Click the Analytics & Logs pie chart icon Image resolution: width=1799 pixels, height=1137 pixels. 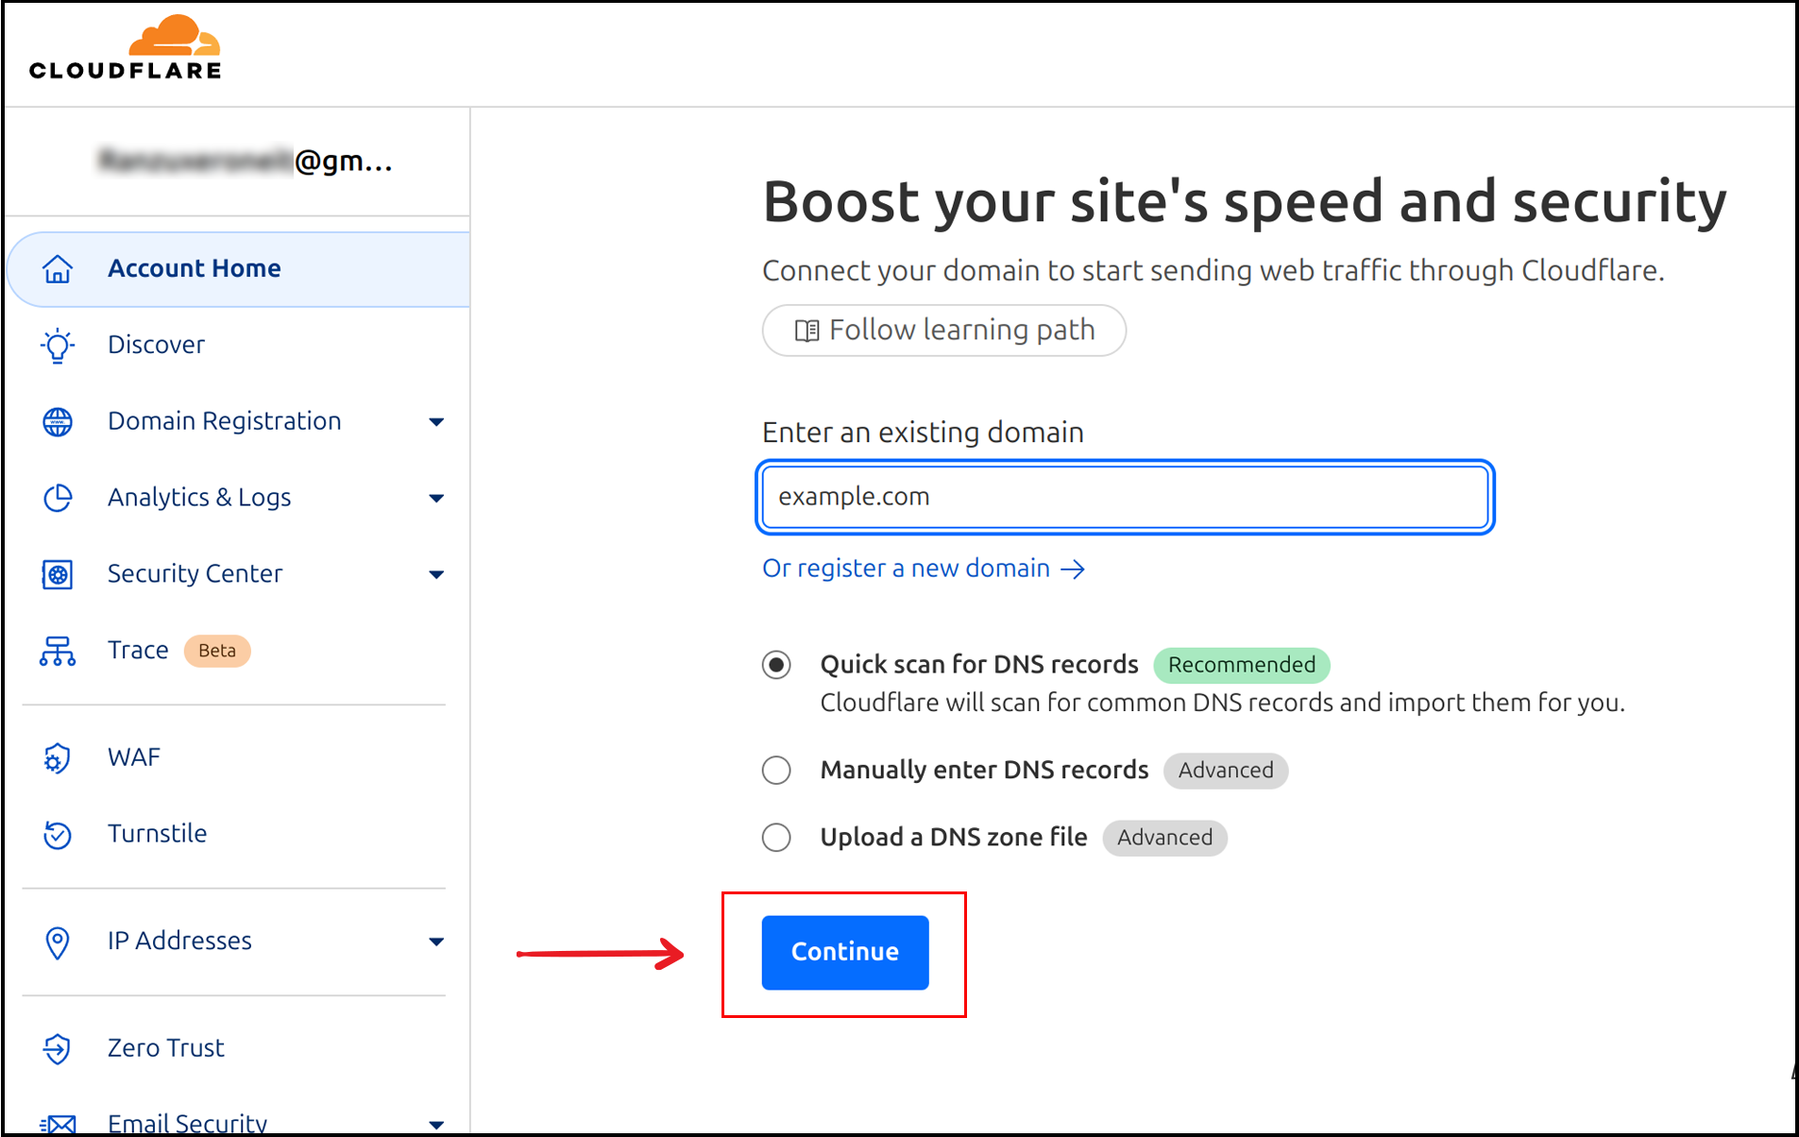(x=58, y=498)
